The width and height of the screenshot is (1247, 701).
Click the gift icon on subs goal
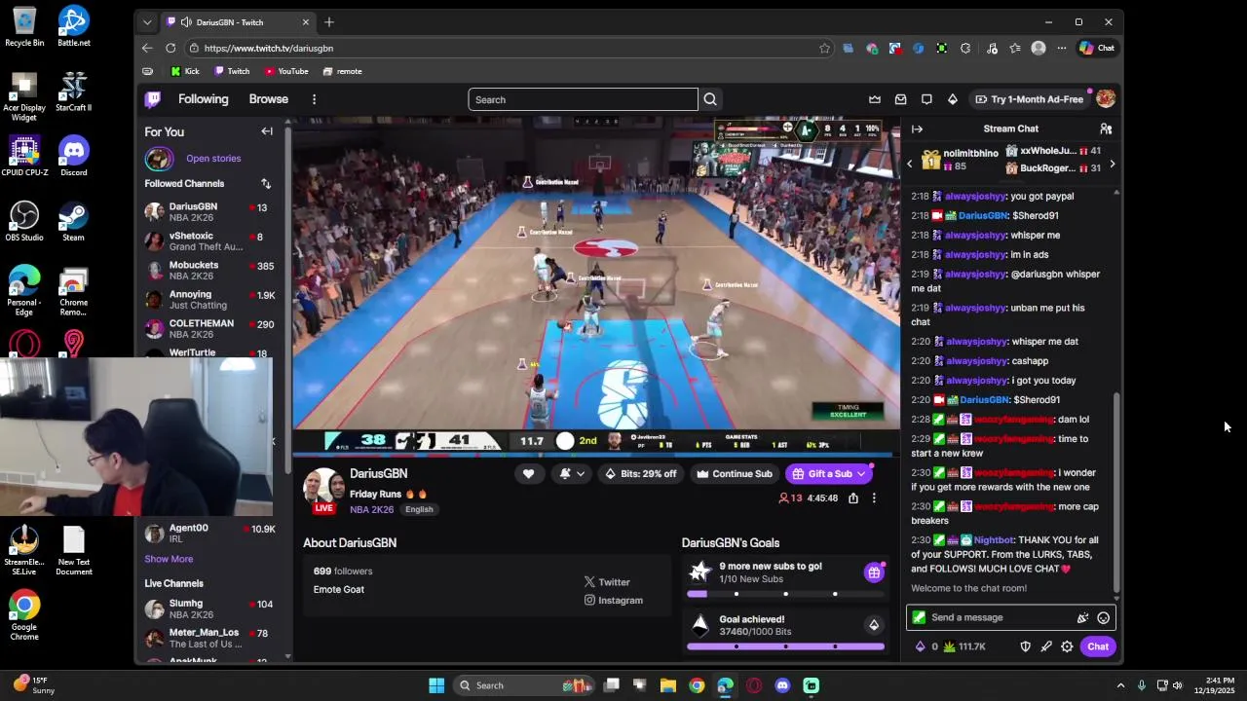(x=874, y=572)
